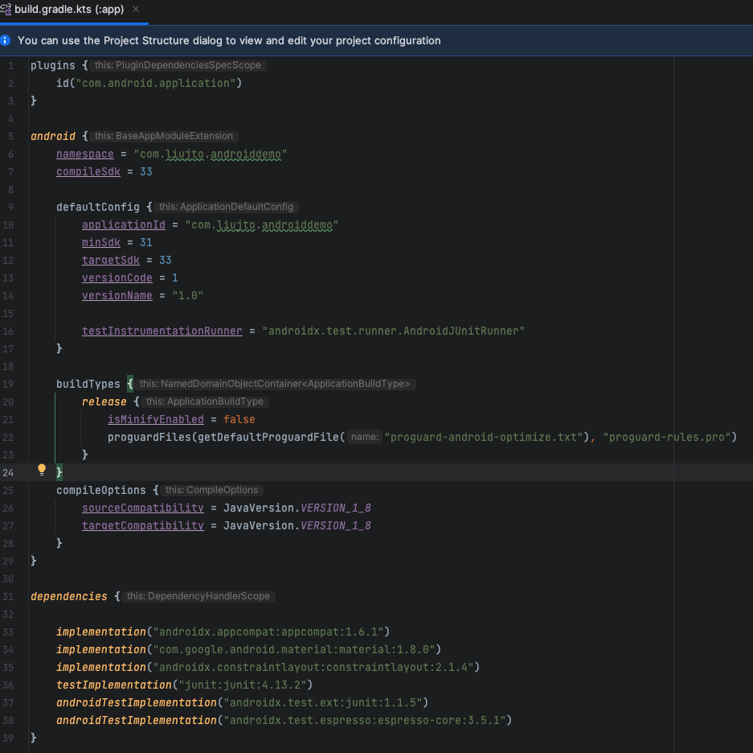Click the "targetCompatibility" property
Image resolution: width=753 pixels, height=753 pixels.
point(143,525)
